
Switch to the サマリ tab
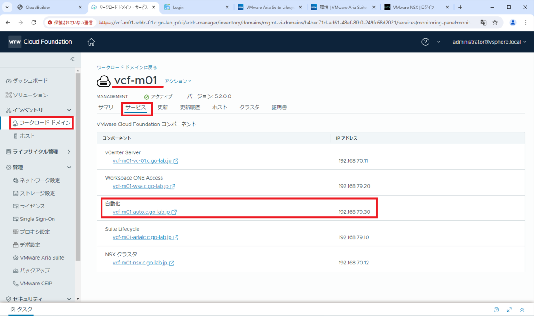click(x=106, y=108)
